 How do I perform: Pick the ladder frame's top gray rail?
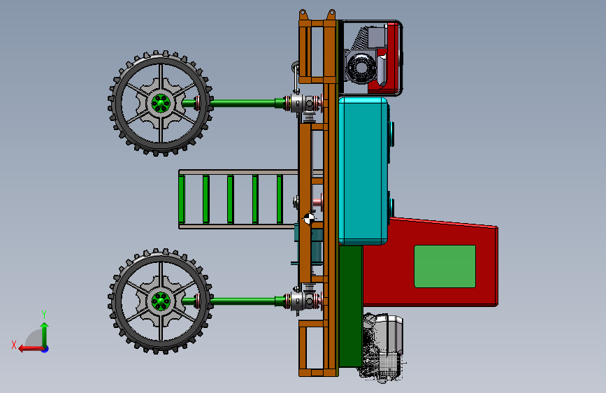[238, 172]
